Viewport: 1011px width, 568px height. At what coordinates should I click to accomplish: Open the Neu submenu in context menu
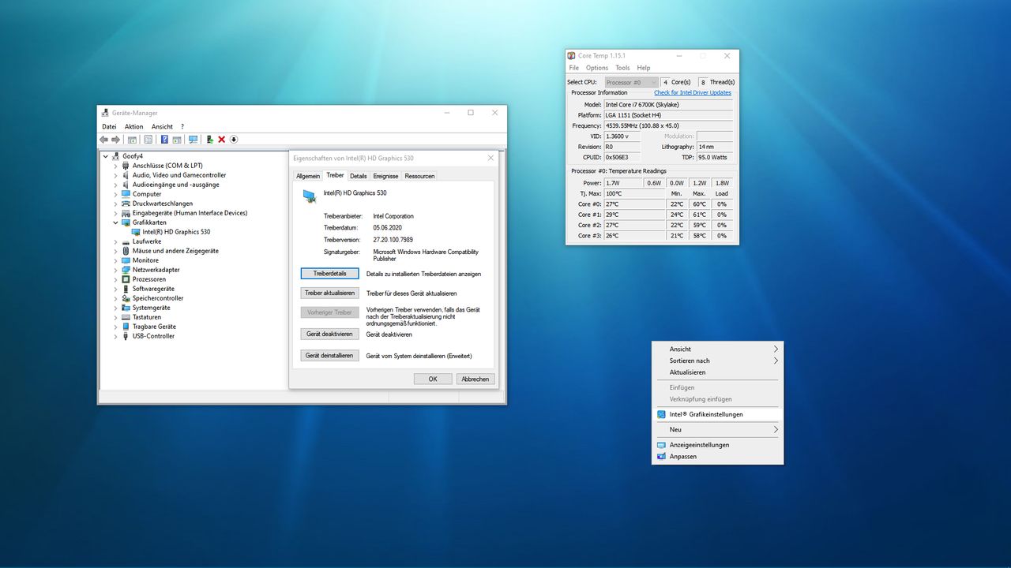(x=718, y=429)
